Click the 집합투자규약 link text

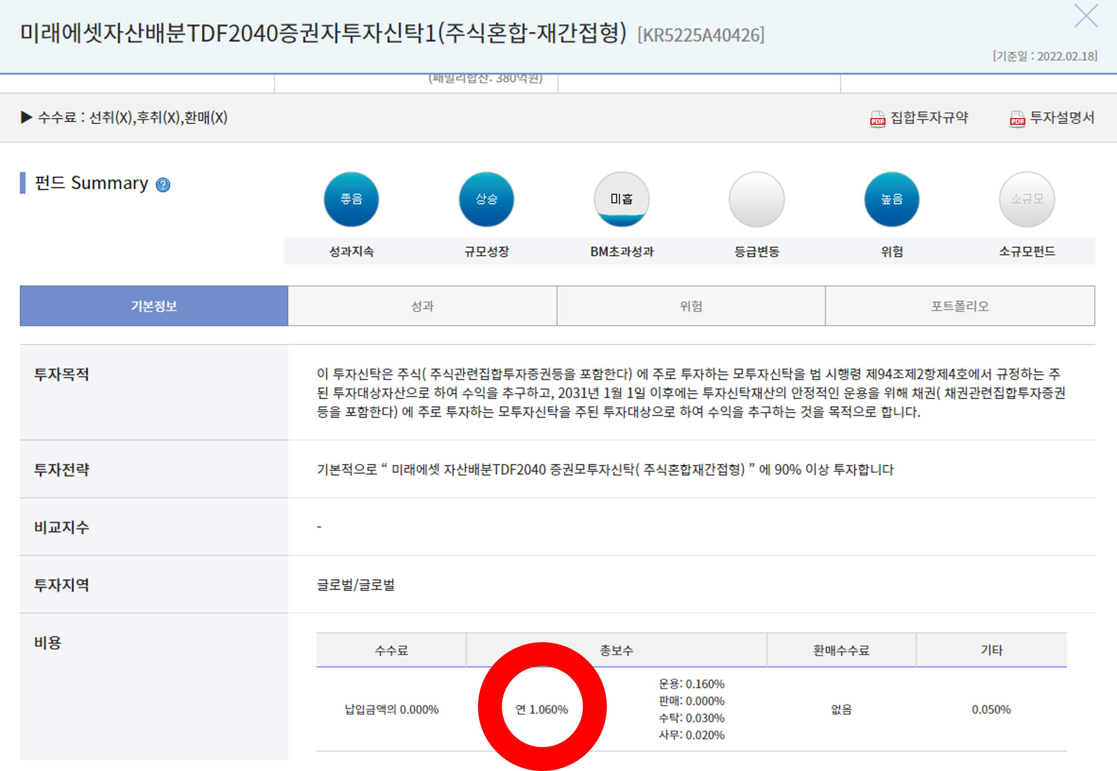click(x=929, y=117)
